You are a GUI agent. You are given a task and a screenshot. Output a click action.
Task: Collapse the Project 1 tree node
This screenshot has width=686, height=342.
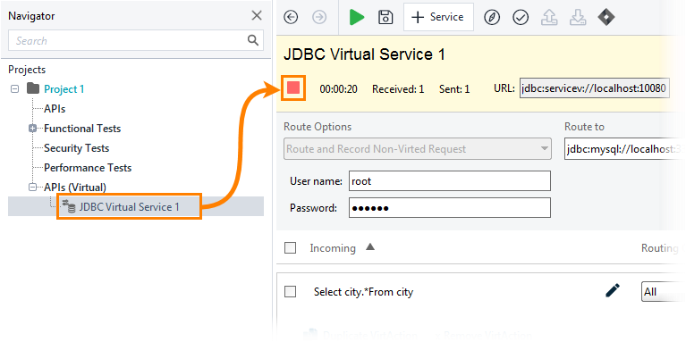click(x=15, y=89)
